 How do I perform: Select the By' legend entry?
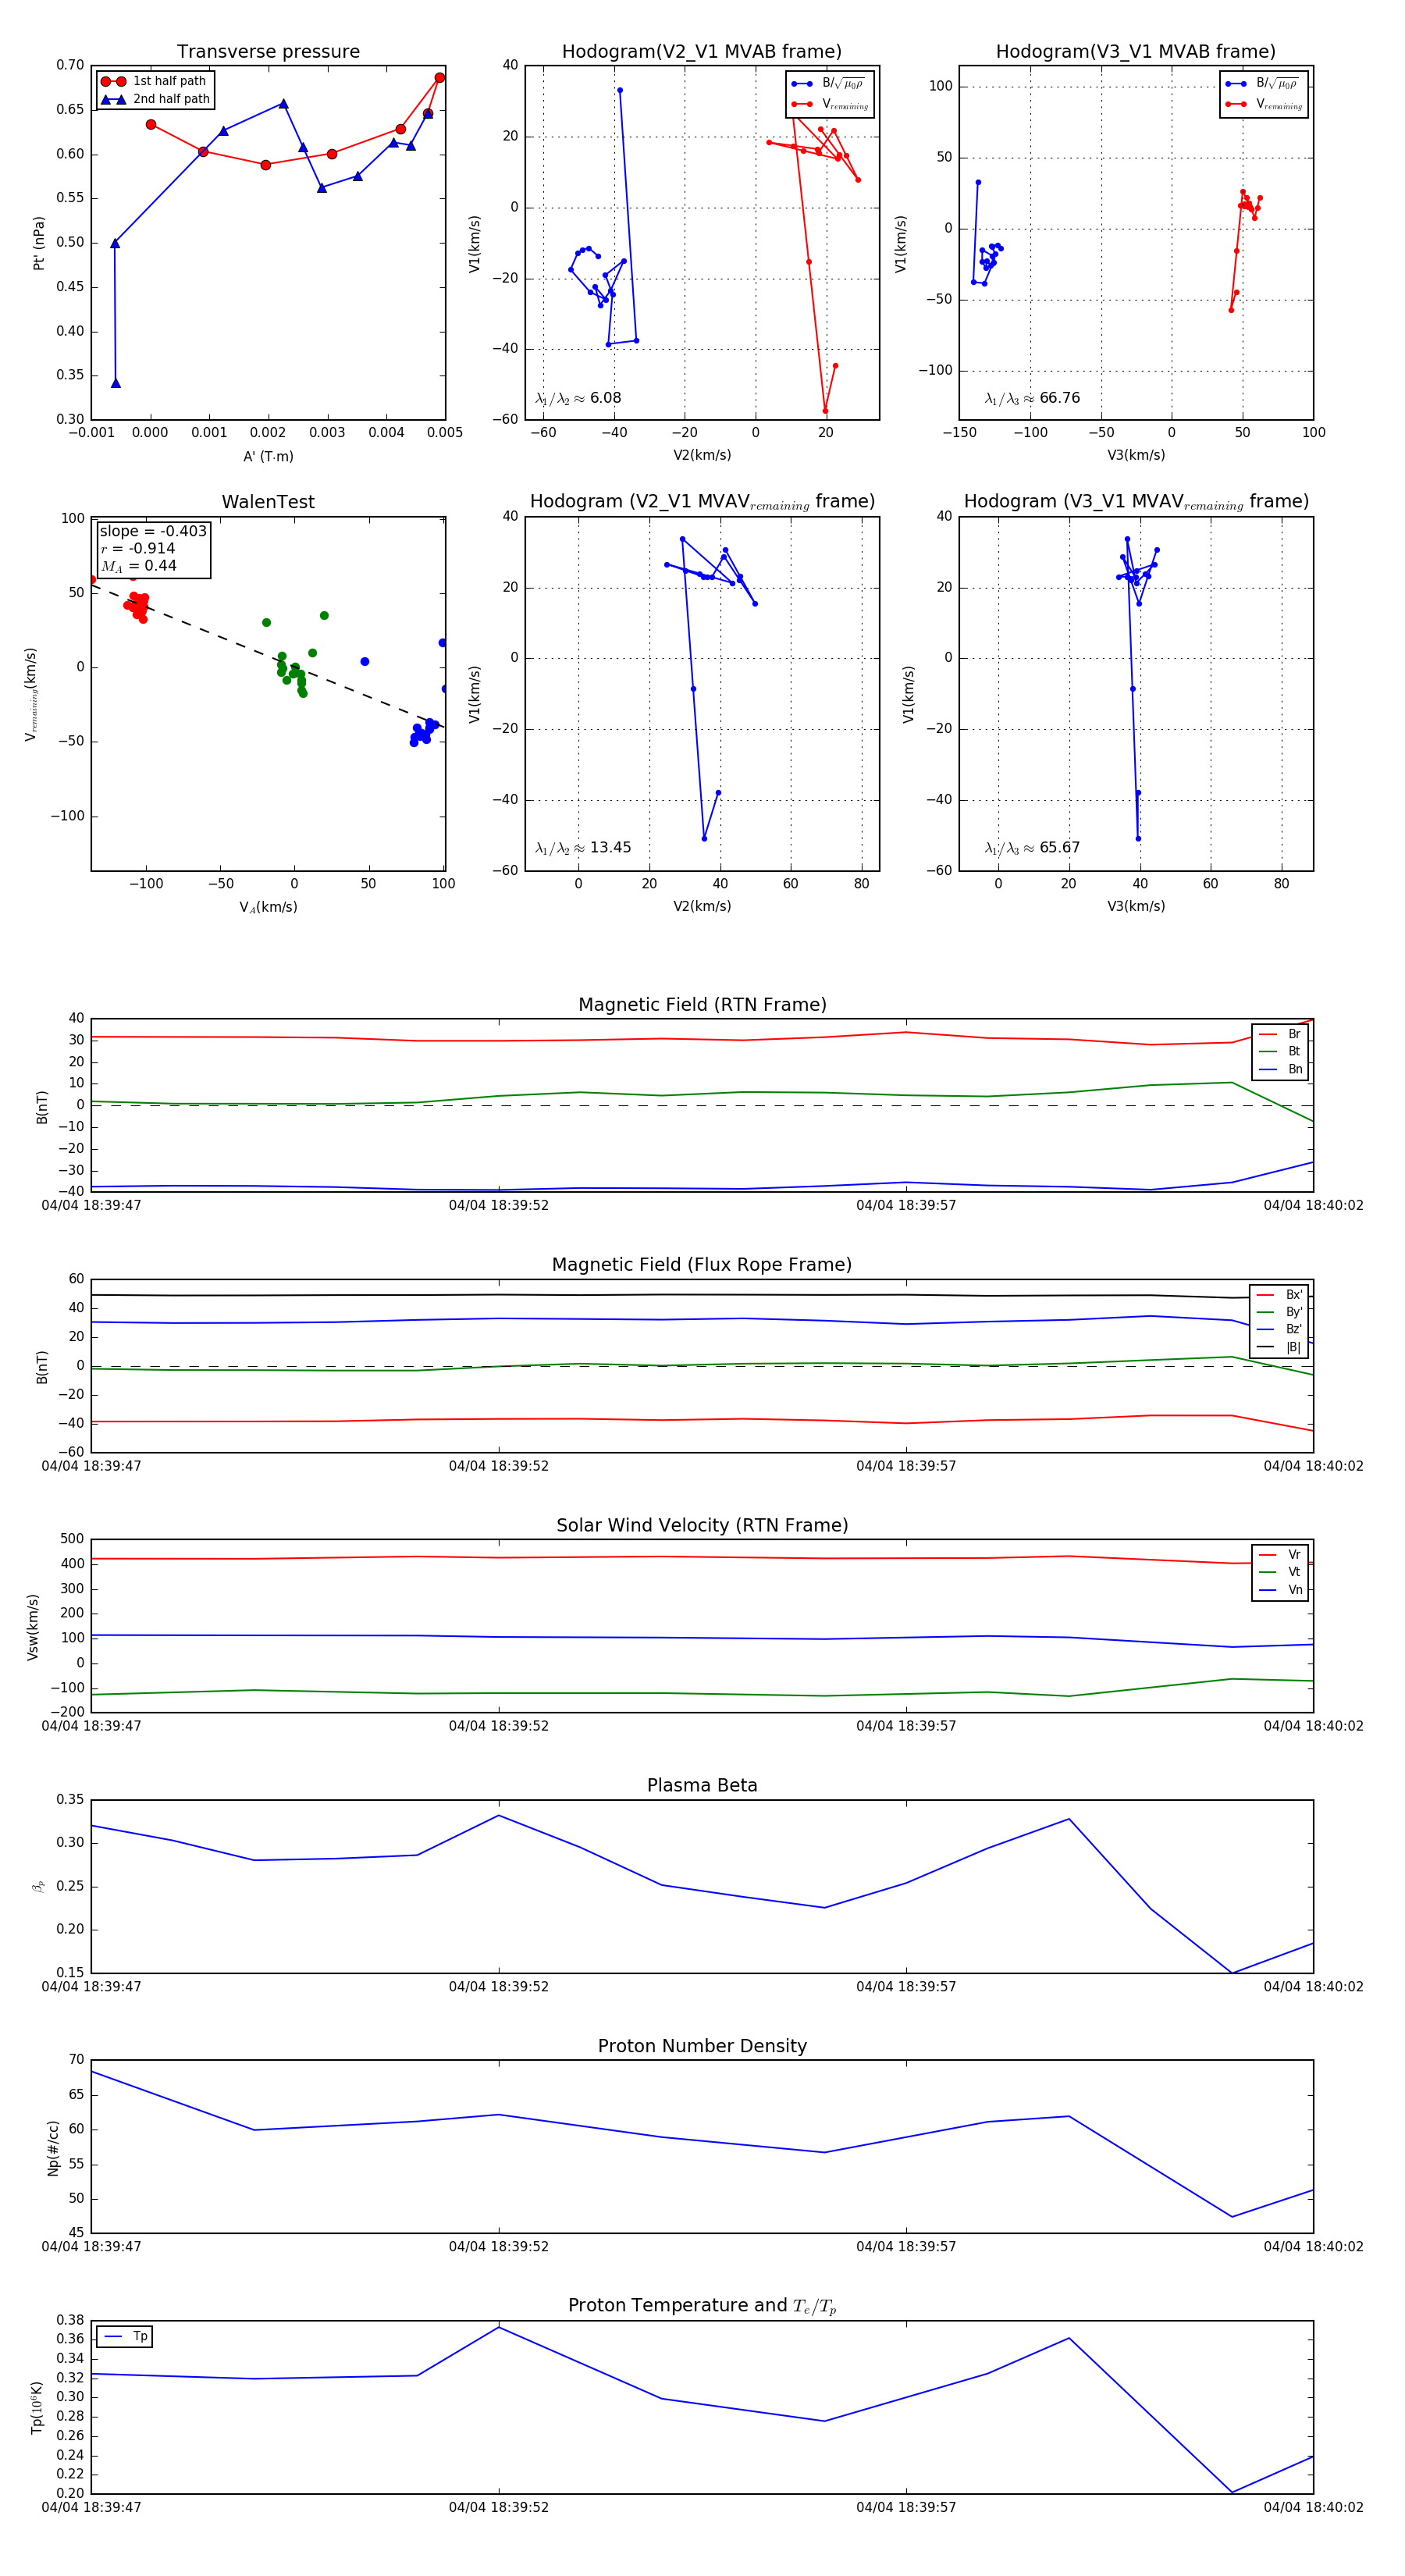pyautogui.click(x=1280, y=1312)
